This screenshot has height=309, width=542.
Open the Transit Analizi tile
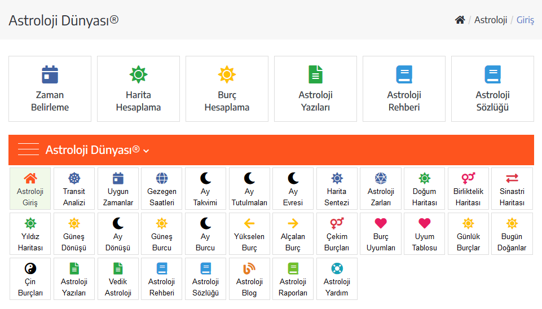tap(74, 189)
